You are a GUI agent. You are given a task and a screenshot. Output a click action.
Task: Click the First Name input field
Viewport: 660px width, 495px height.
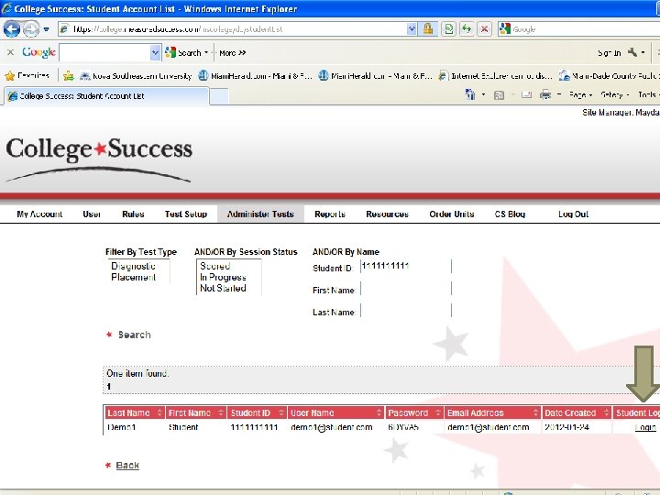(406, 289)
